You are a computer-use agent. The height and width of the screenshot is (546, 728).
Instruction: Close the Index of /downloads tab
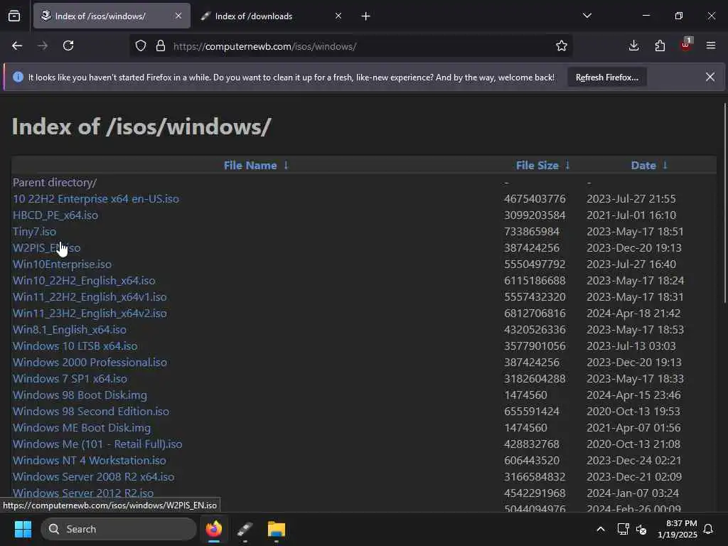point(338,16)
